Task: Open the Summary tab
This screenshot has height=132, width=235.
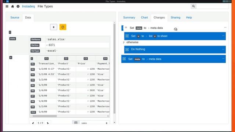Action: [129, 18]
